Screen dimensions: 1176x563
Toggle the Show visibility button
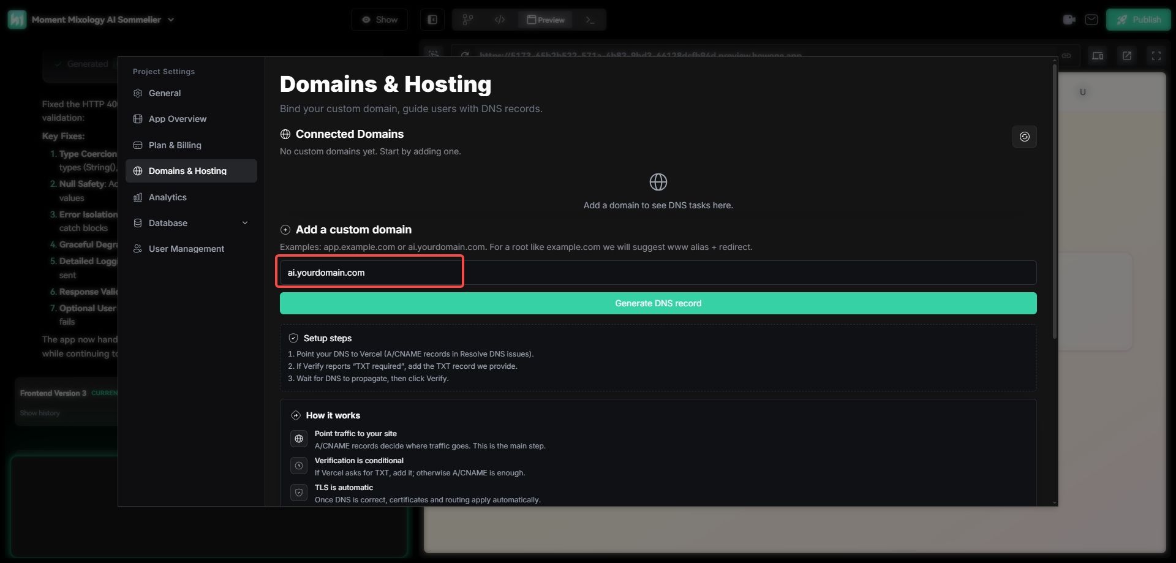(379, 20)
